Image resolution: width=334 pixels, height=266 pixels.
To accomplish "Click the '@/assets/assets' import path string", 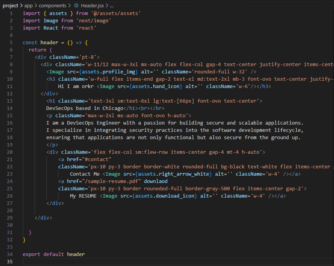I will [116, 13].
